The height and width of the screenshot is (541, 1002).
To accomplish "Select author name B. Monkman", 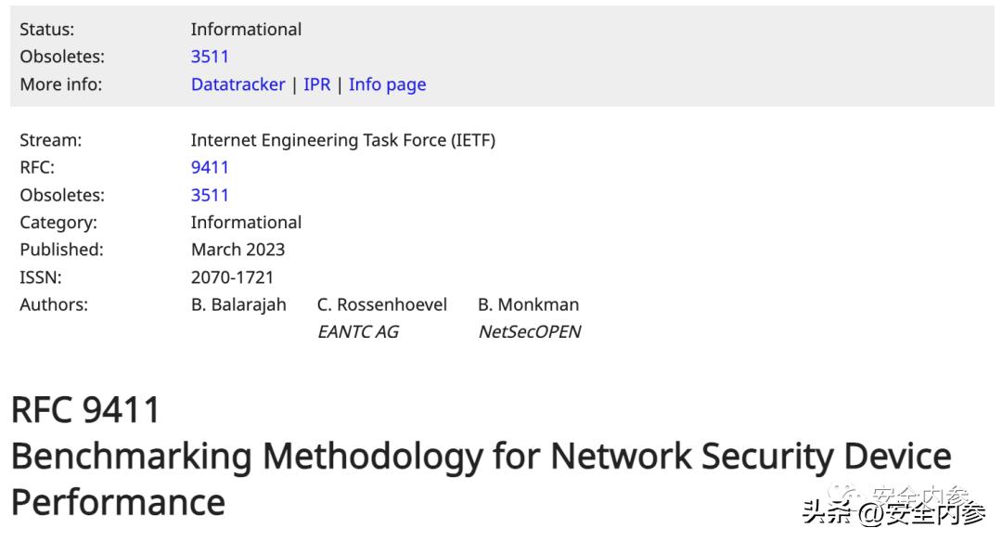I will coord(528,304).
